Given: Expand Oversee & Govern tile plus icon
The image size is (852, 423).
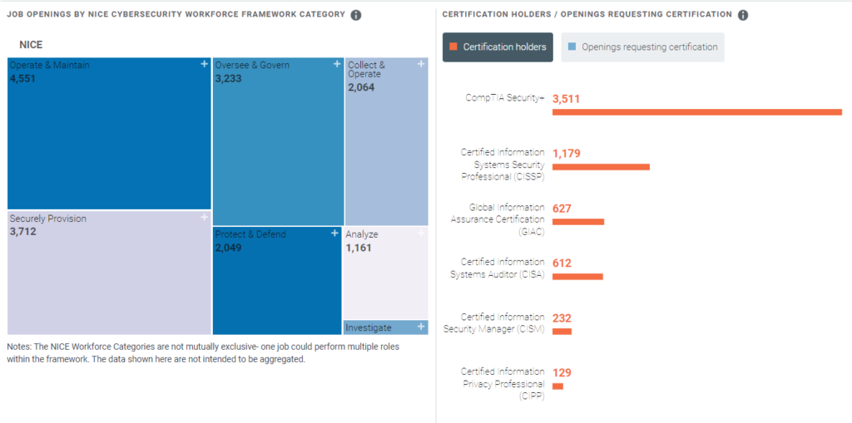Looking at the screenshot, I should point(337,64).
